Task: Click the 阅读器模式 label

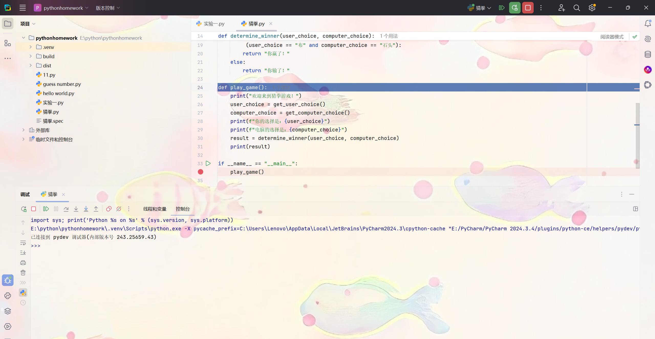Action: [612, 37]
